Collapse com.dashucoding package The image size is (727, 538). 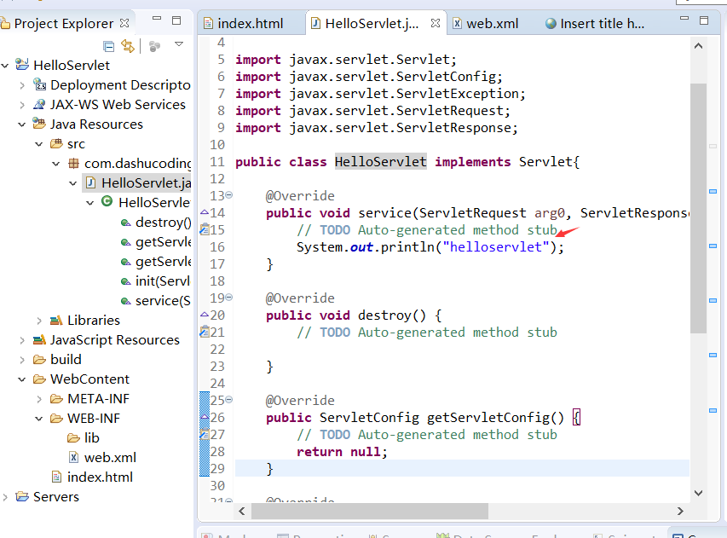click(56, 164)
